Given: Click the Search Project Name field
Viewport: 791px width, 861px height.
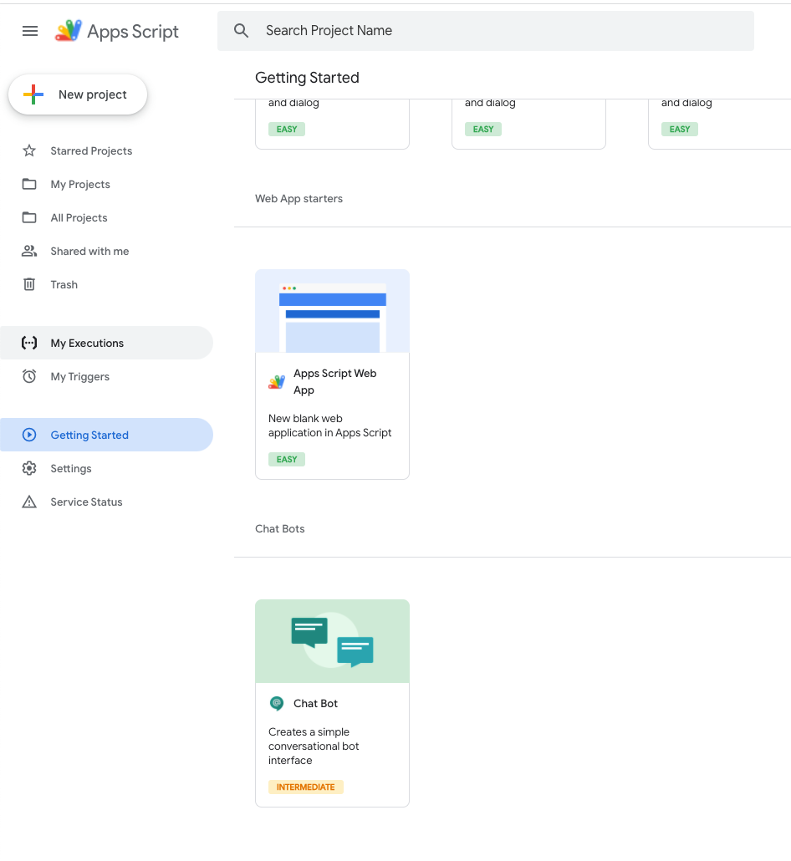Looking at the screenshot, I should (x=486, y=31).
